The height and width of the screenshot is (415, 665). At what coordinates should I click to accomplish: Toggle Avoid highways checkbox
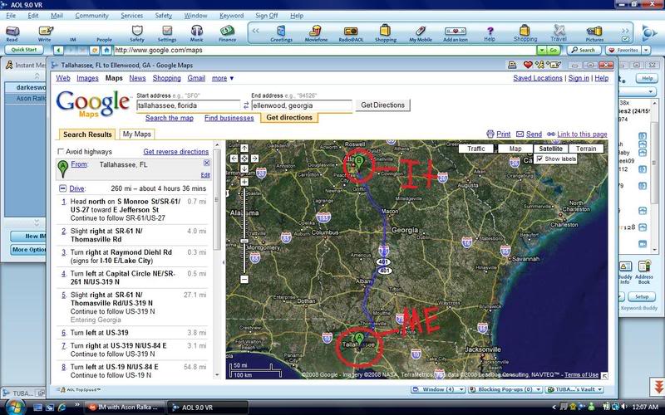point(61,151)
